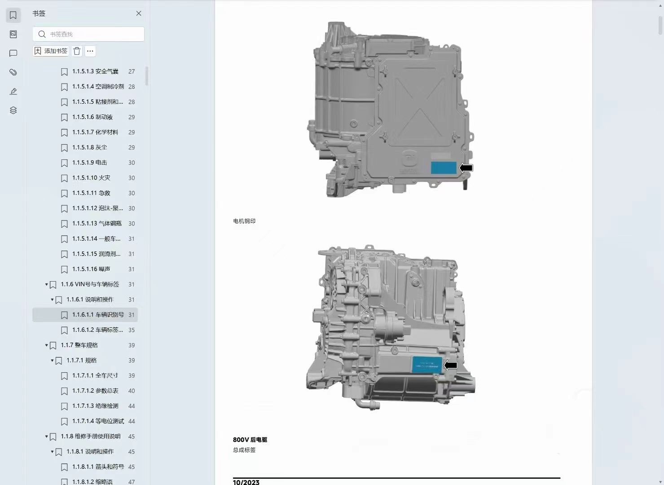Open more bookmark options ellipsis button
The image size is (664, 485).
[90, 51]
